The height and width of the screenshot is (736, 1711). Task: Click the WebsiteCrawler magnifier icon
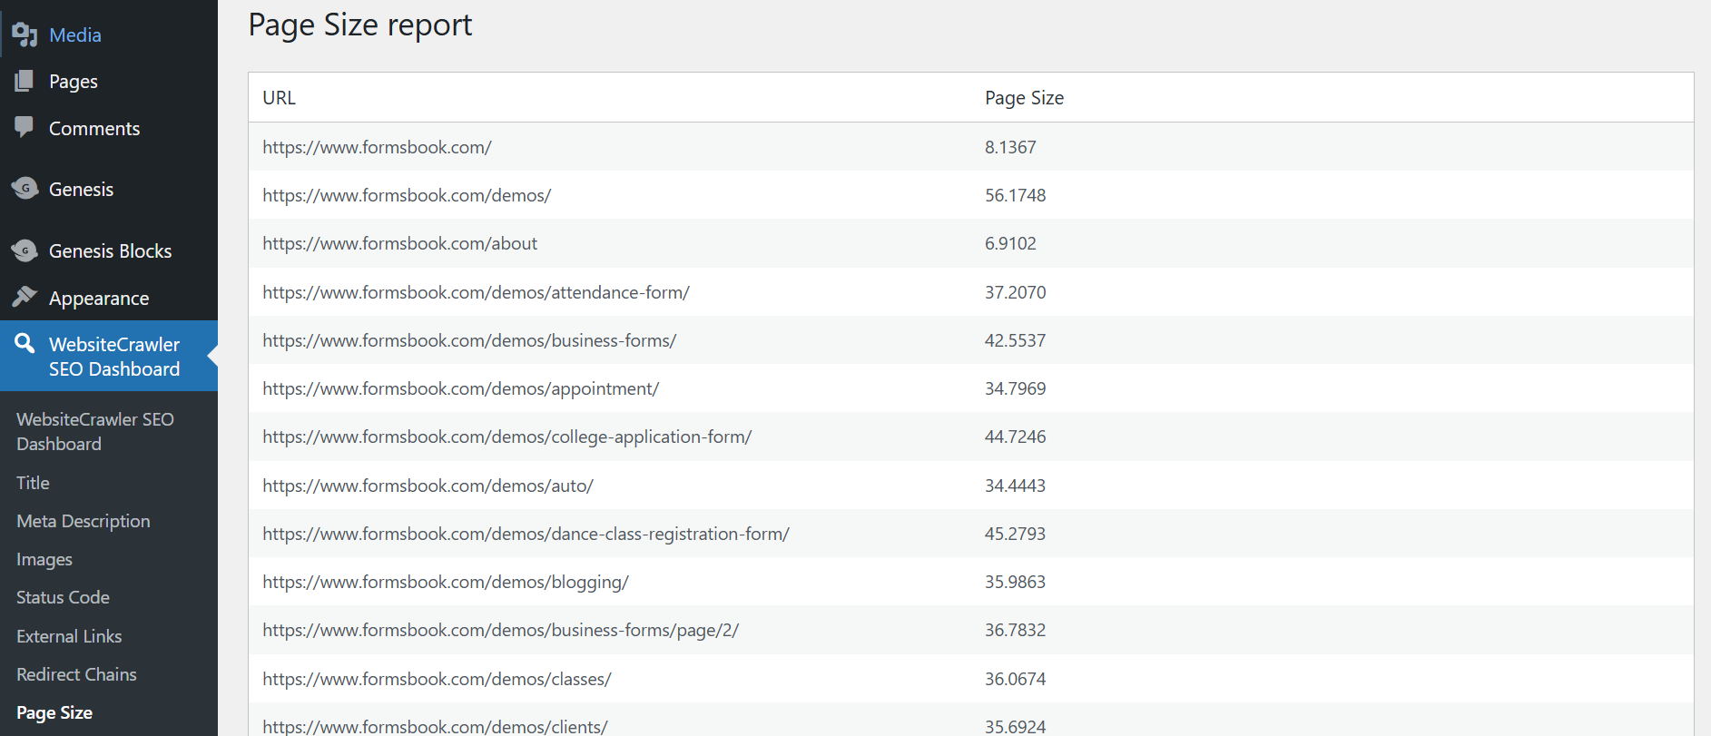pyautogui.click(x=25, y=344)
